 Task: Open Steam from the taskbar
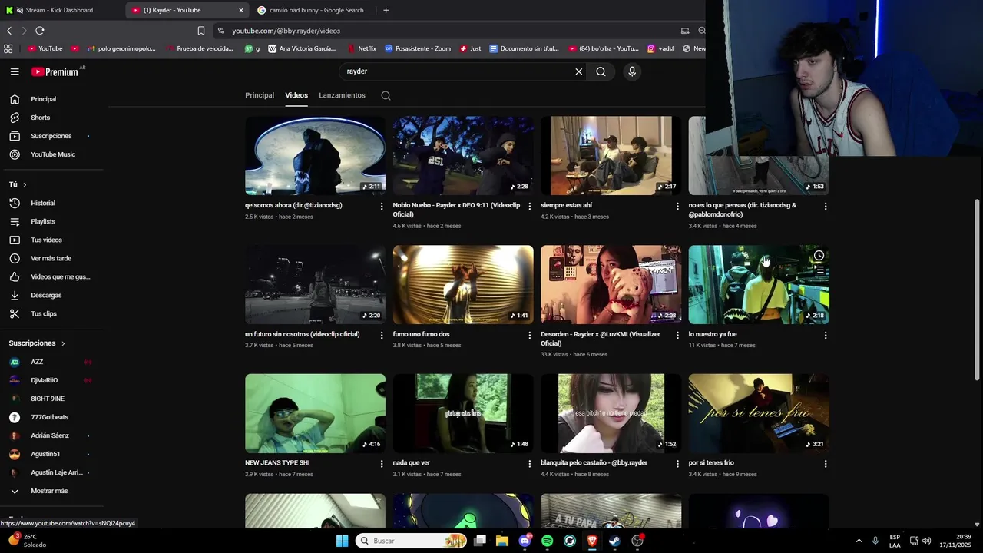tap(614, 541)
